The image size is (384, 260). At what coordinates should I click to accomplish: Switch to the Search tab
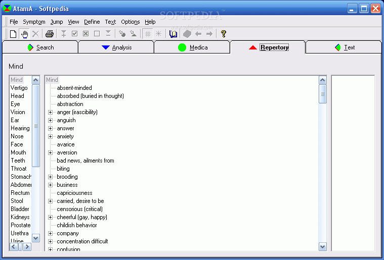point(40,47)
